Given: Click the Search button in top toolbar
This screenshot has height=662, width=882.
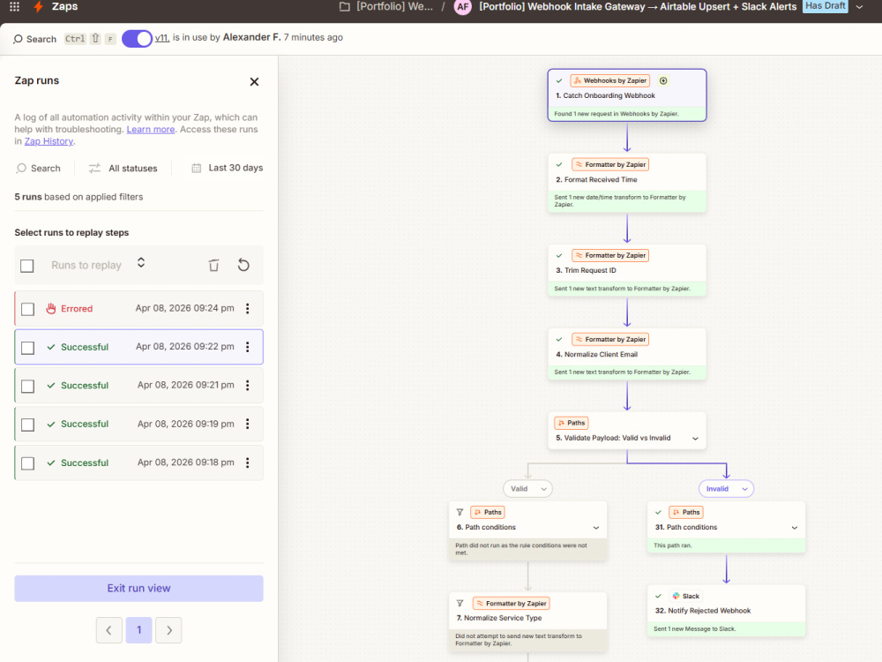Looking at the screenshot, I should 35,39.
